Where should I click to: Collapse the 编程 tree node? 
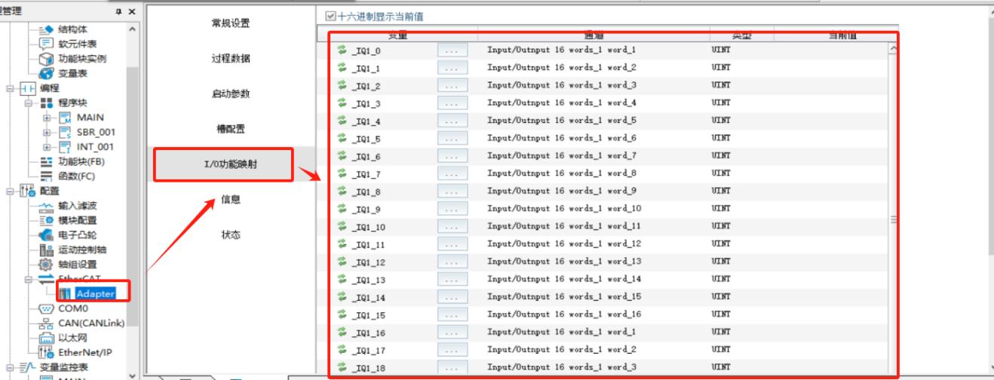coord(9,88)
